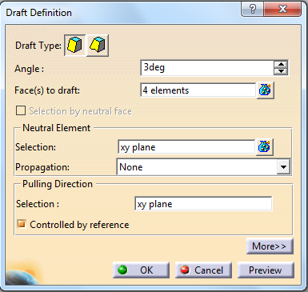The width and height of the screenshot is (308, 292).
Task: Click the question mark help button
Action: click(252, 10)
